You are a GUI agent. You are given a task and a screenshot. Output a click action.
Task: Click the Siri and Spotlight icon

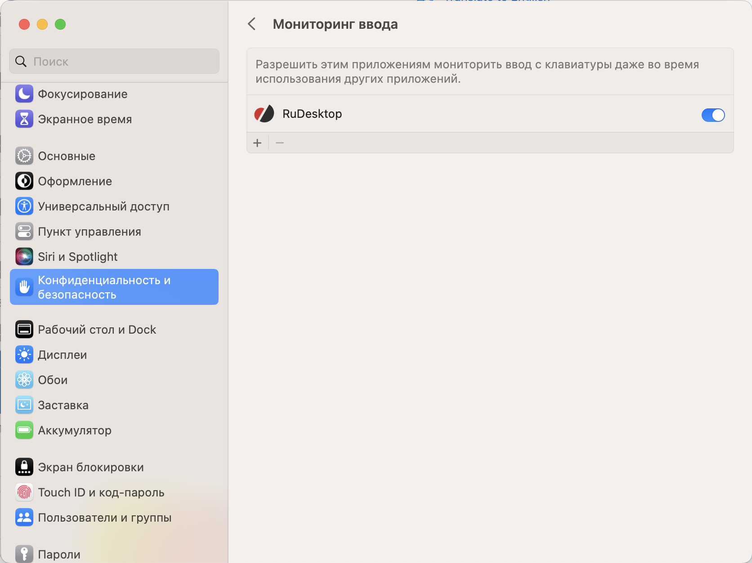point(24,257)
